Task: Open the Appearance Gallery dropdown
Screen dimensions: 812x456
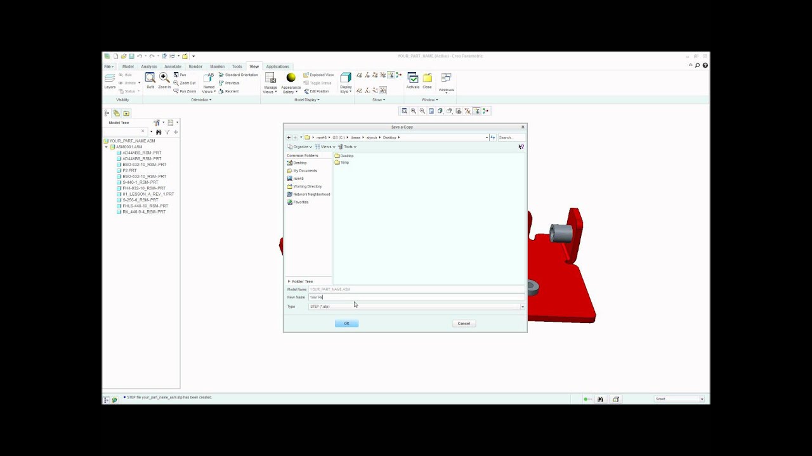Action: coord(291,83)
